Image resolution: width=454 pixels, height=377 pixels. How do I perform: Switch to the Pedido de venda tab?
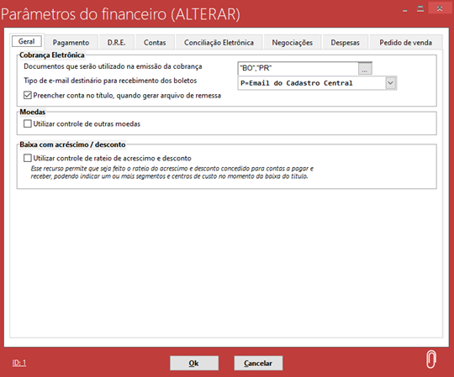(x=405, y=43)
